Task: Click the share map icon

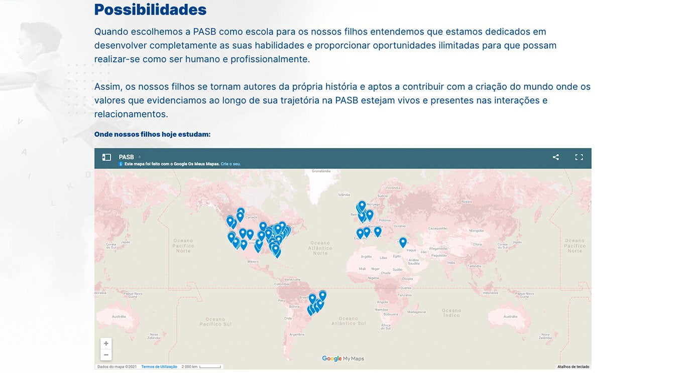Action: 555,157
